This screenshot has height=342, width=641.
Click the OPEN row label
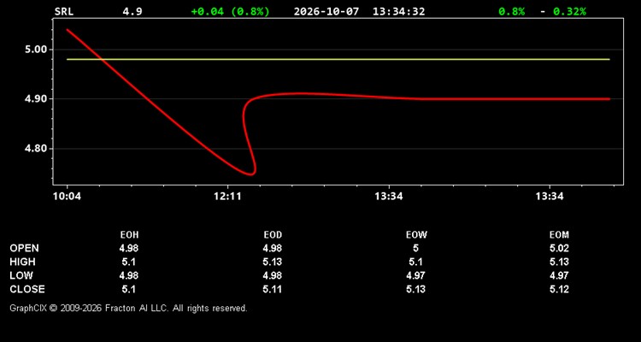[x=25, y=248]
